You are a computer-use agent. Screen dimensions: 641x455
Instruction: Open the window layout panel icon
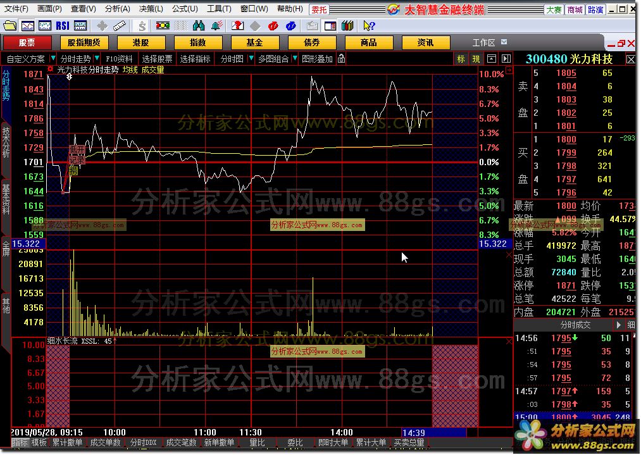(330, 26)
